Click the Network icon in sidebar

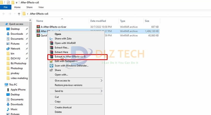[x=8, y=49]
